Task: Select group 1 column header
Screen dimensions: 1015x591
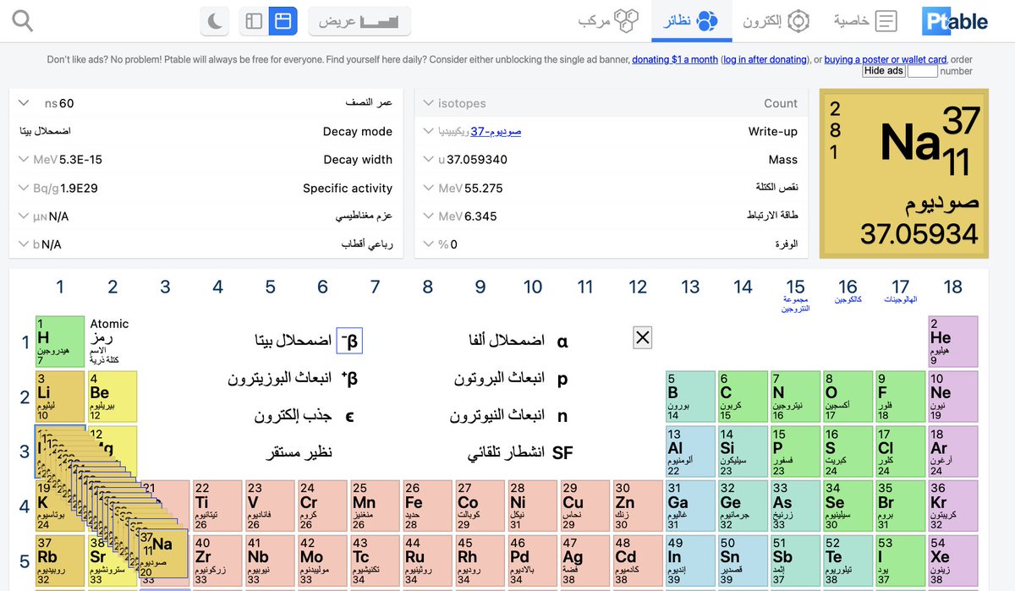Action: [x=60, y=287]
